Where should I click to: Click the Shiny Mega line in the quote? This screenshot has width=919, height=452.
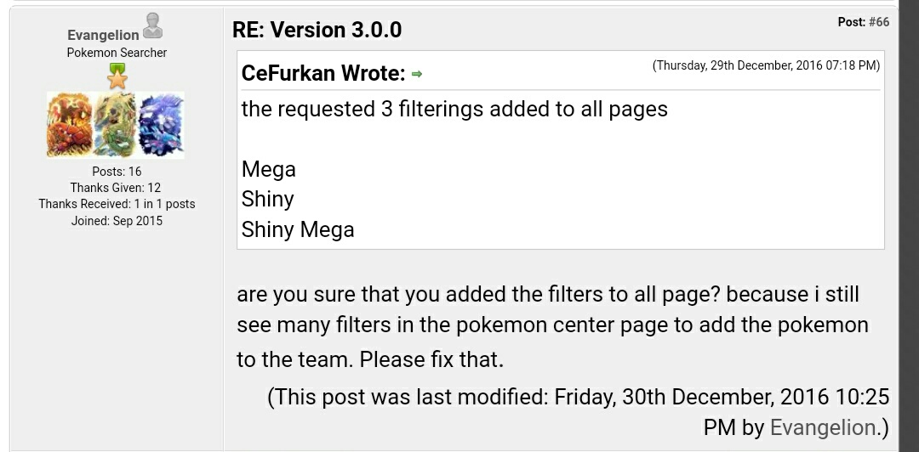point(298,229)
